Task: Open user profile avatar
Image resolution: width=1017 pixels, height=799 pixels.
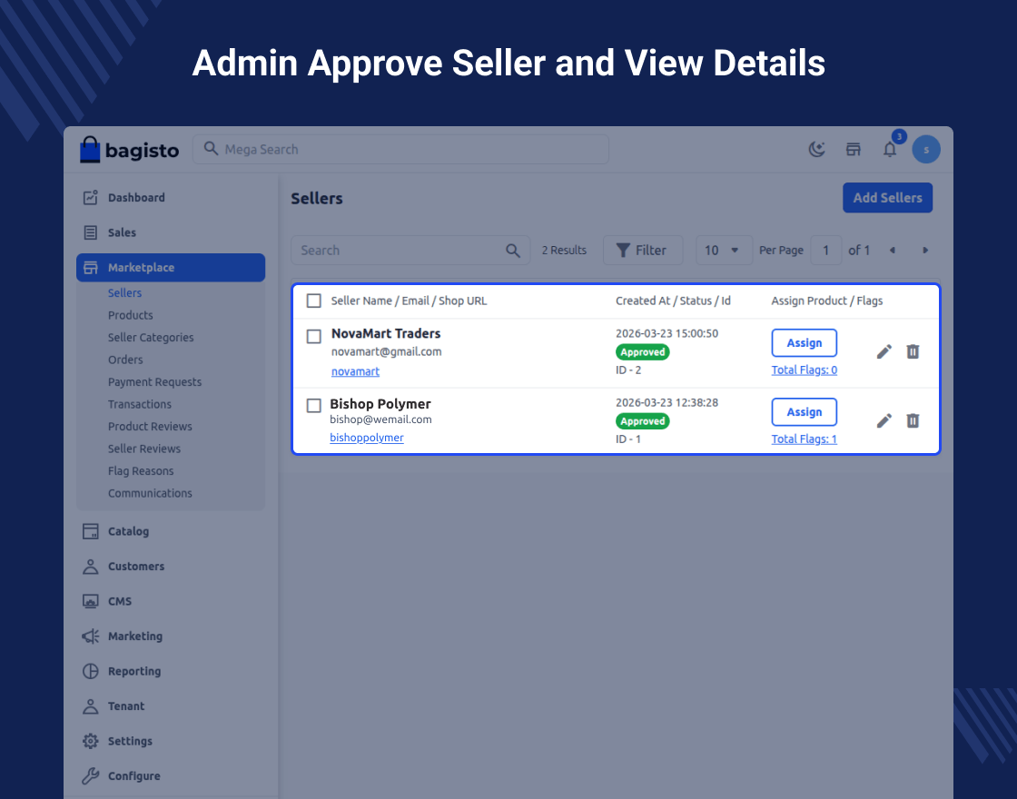Action: point(926,150)
